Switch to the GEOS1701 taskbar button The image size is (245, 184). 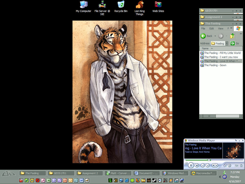(61, 173)
